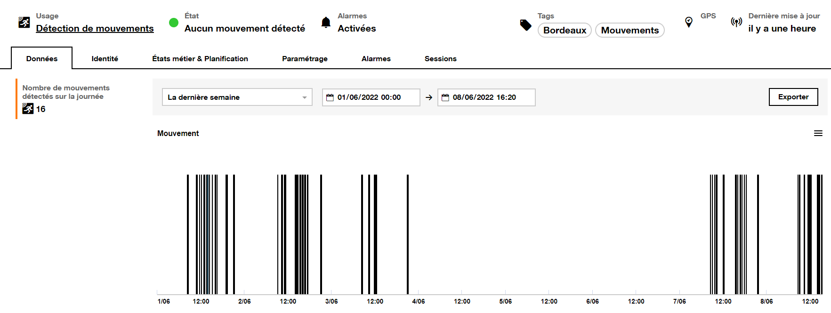Image resolution: width=831 pixels, height=313 pixels.
Task: Click the end date calendar icon
Action: click(445, 97)
